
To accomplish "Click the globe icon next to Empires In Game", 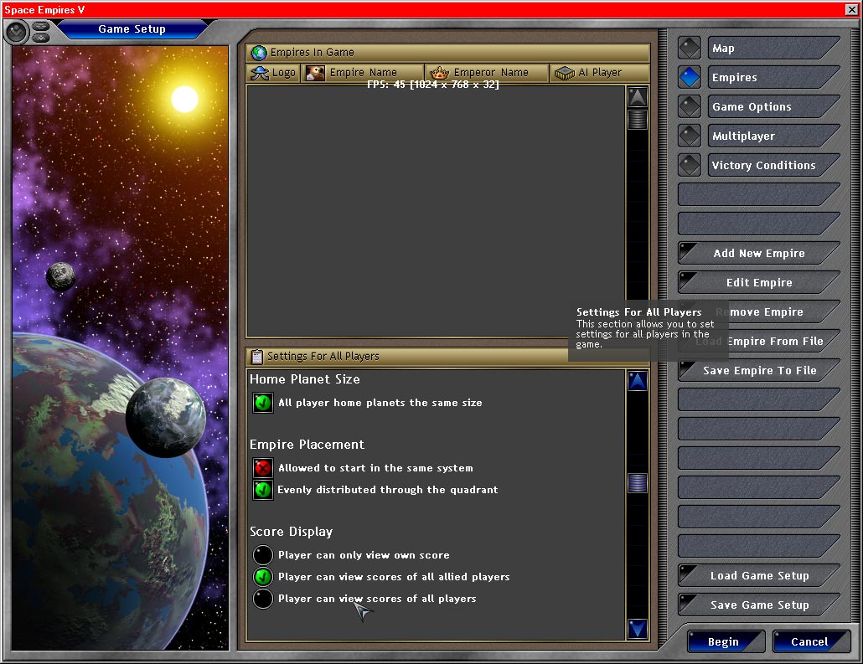I will coord(259,53).
